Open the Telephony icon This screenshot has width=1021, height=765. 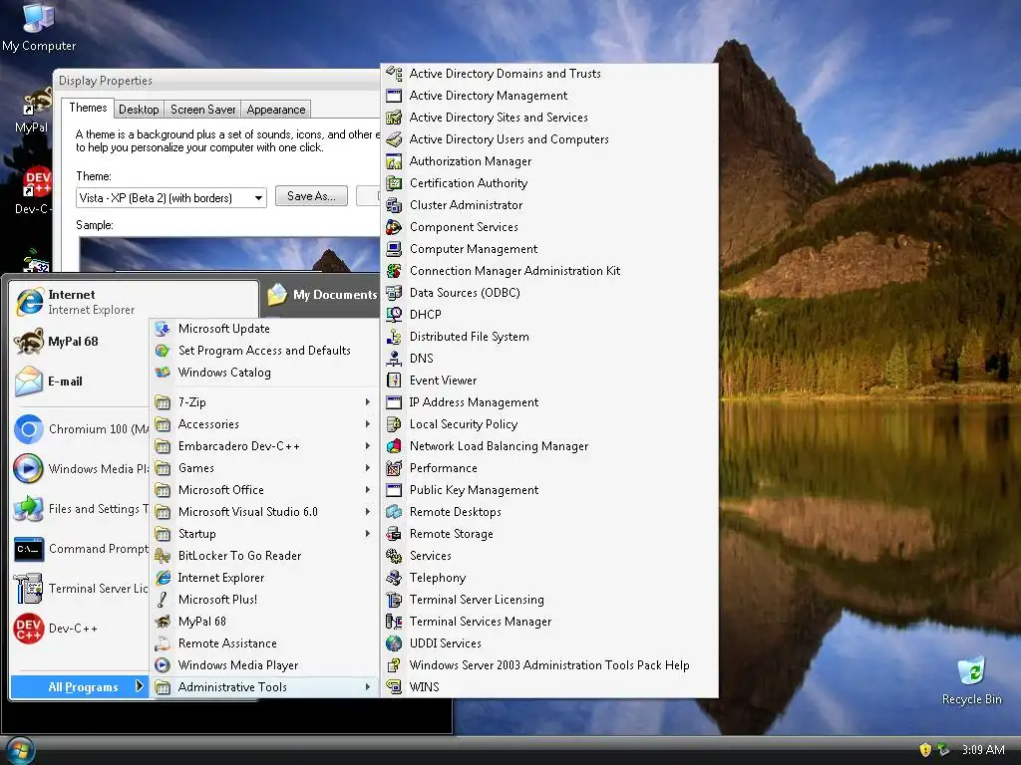[394, 577]
